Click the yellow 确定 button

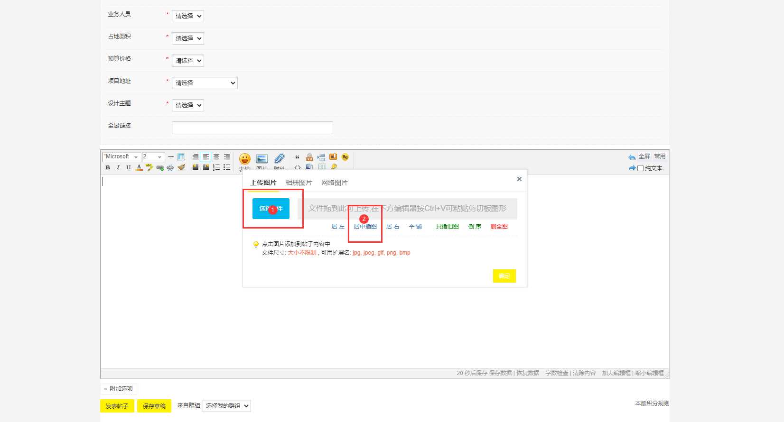pos(504,276)
